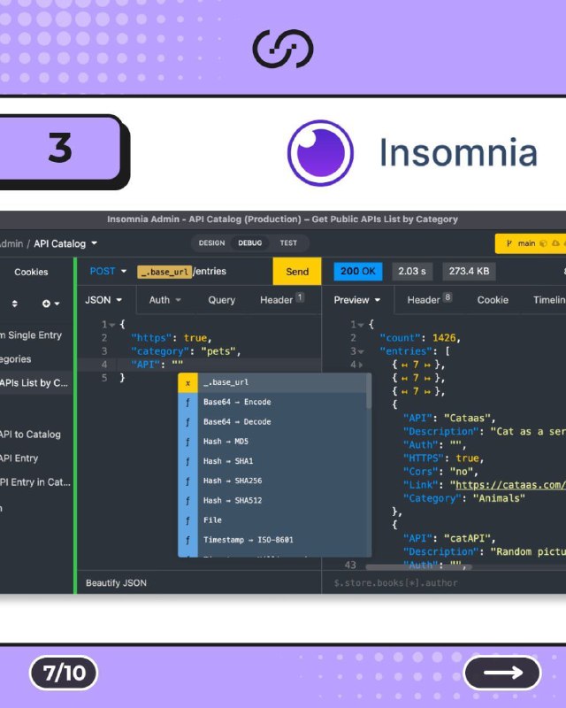Select the _.base_url variable suggestion
This screenshot has width=566, height=708.
(x=274, y=382)
